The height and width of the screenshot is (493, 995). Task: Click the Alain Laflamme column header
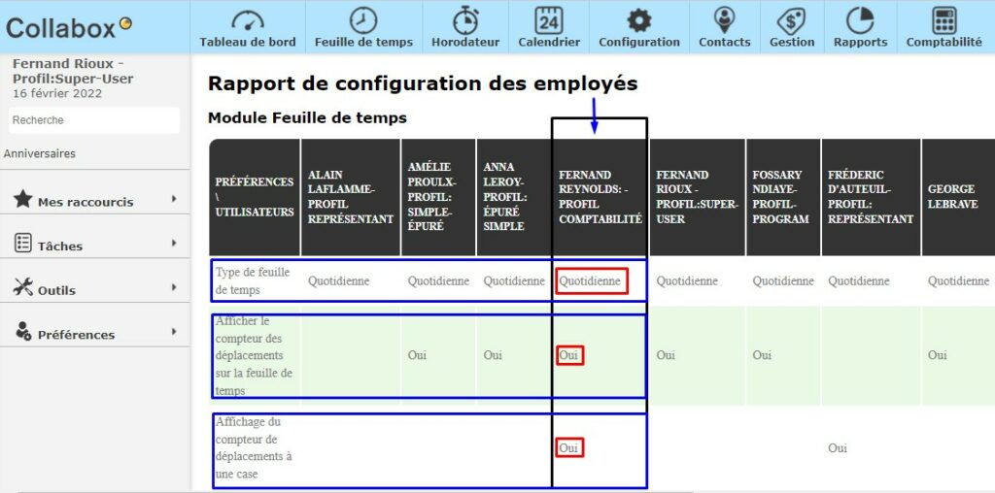coord(350,197)
